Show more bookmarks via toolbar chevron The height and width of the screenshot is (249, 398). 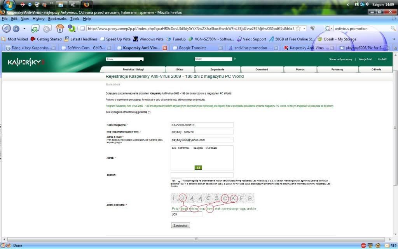tap(394, 39)
